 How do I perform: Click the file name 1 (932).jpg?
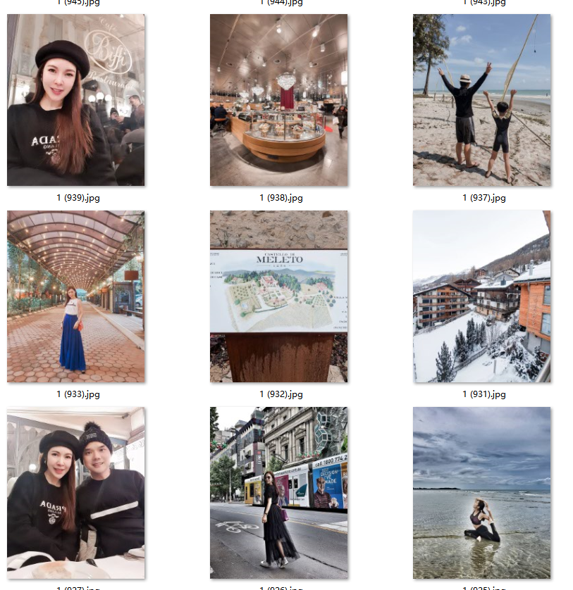[x=281, y=394]
